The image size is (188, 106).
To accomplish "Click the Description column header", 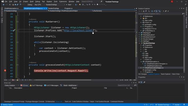I will point(18,88).
